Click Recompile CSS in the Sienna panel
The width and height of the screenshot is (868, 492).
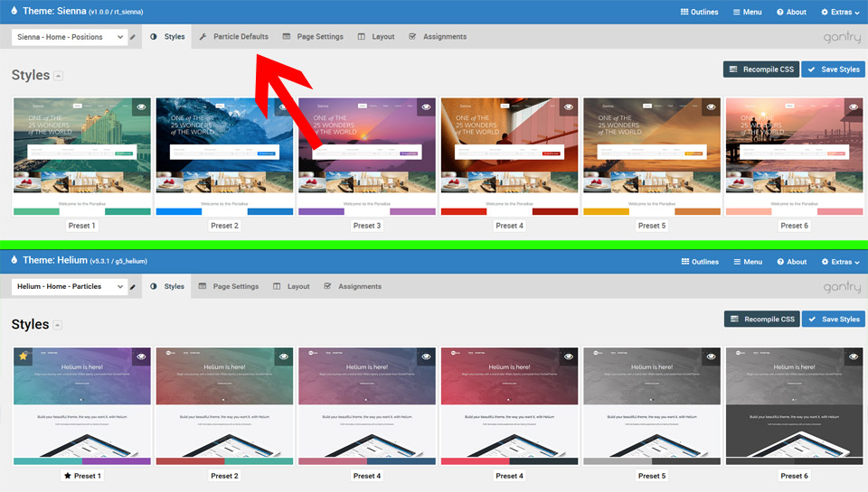(761, 70)
